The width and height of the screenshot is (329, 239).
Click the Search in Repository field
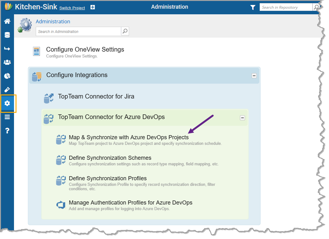click(285, 7)
